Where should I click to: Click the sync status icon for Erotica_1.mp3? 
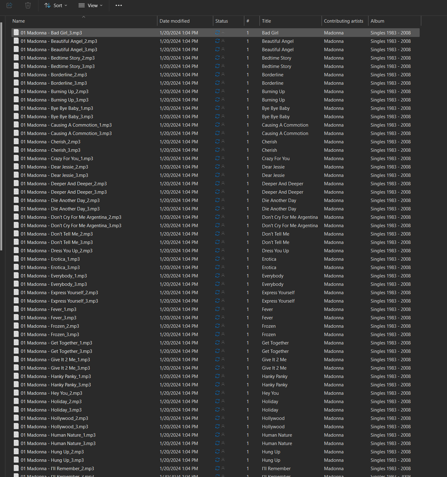coord(217,259)
